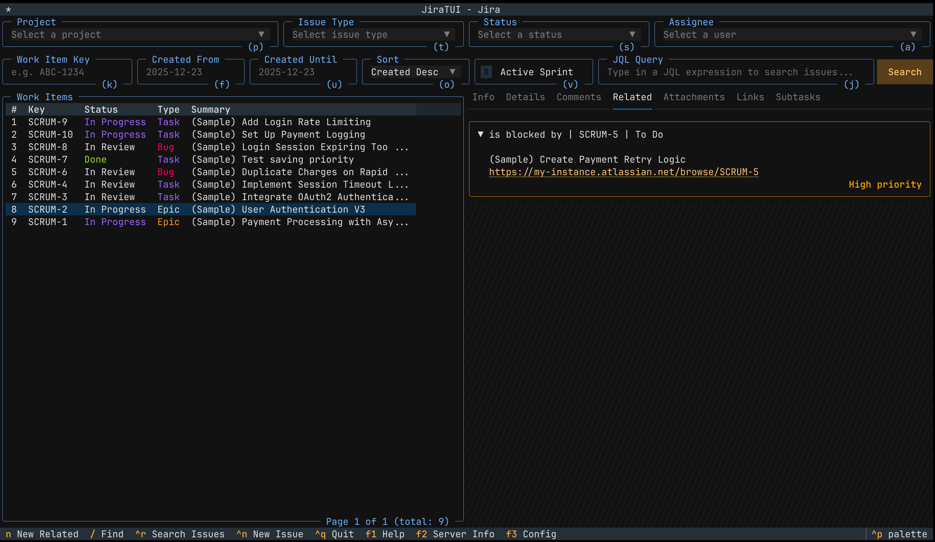This screenshot has width=935, height=542.
Task: Focus the Created Until date field
Action: (303, 72)
